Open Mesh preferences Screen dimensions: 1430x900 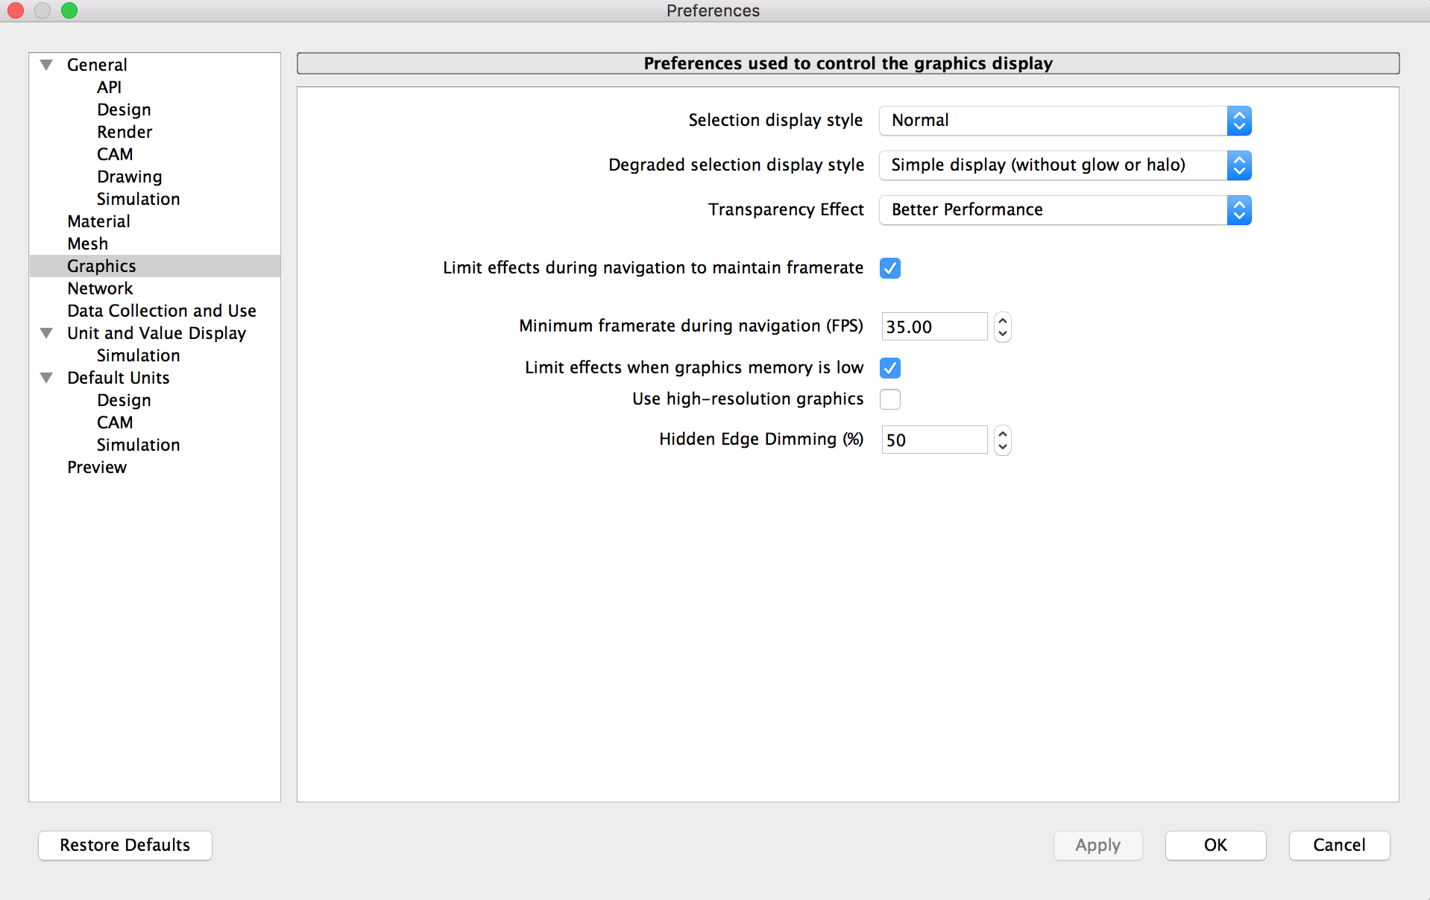87,244
